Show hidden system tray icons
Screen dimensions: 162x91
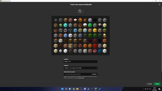click(x=144, y=89)
